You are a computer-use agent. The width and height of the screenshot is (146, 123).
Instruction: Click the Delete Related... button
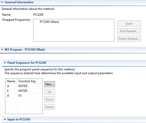(x=129, y=39)
